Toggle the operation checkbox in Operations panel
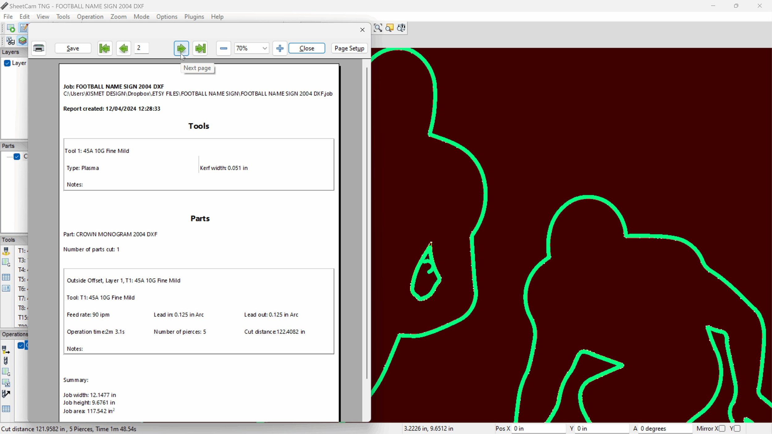Image resolution: width=772 pixels, height=434 pixels. coord(21,345)
